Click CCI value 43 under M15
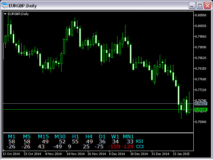 coord(41,147)
